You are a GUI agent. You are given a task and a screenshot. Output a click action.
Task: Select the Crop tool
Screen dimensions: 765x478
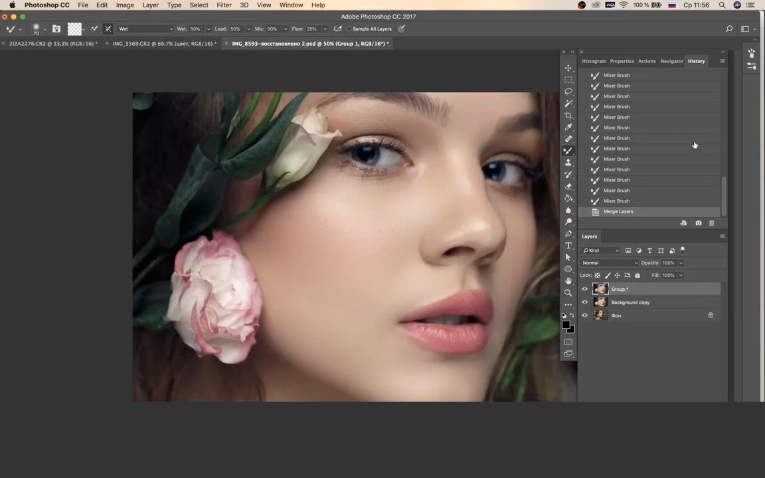click(568, 116)
